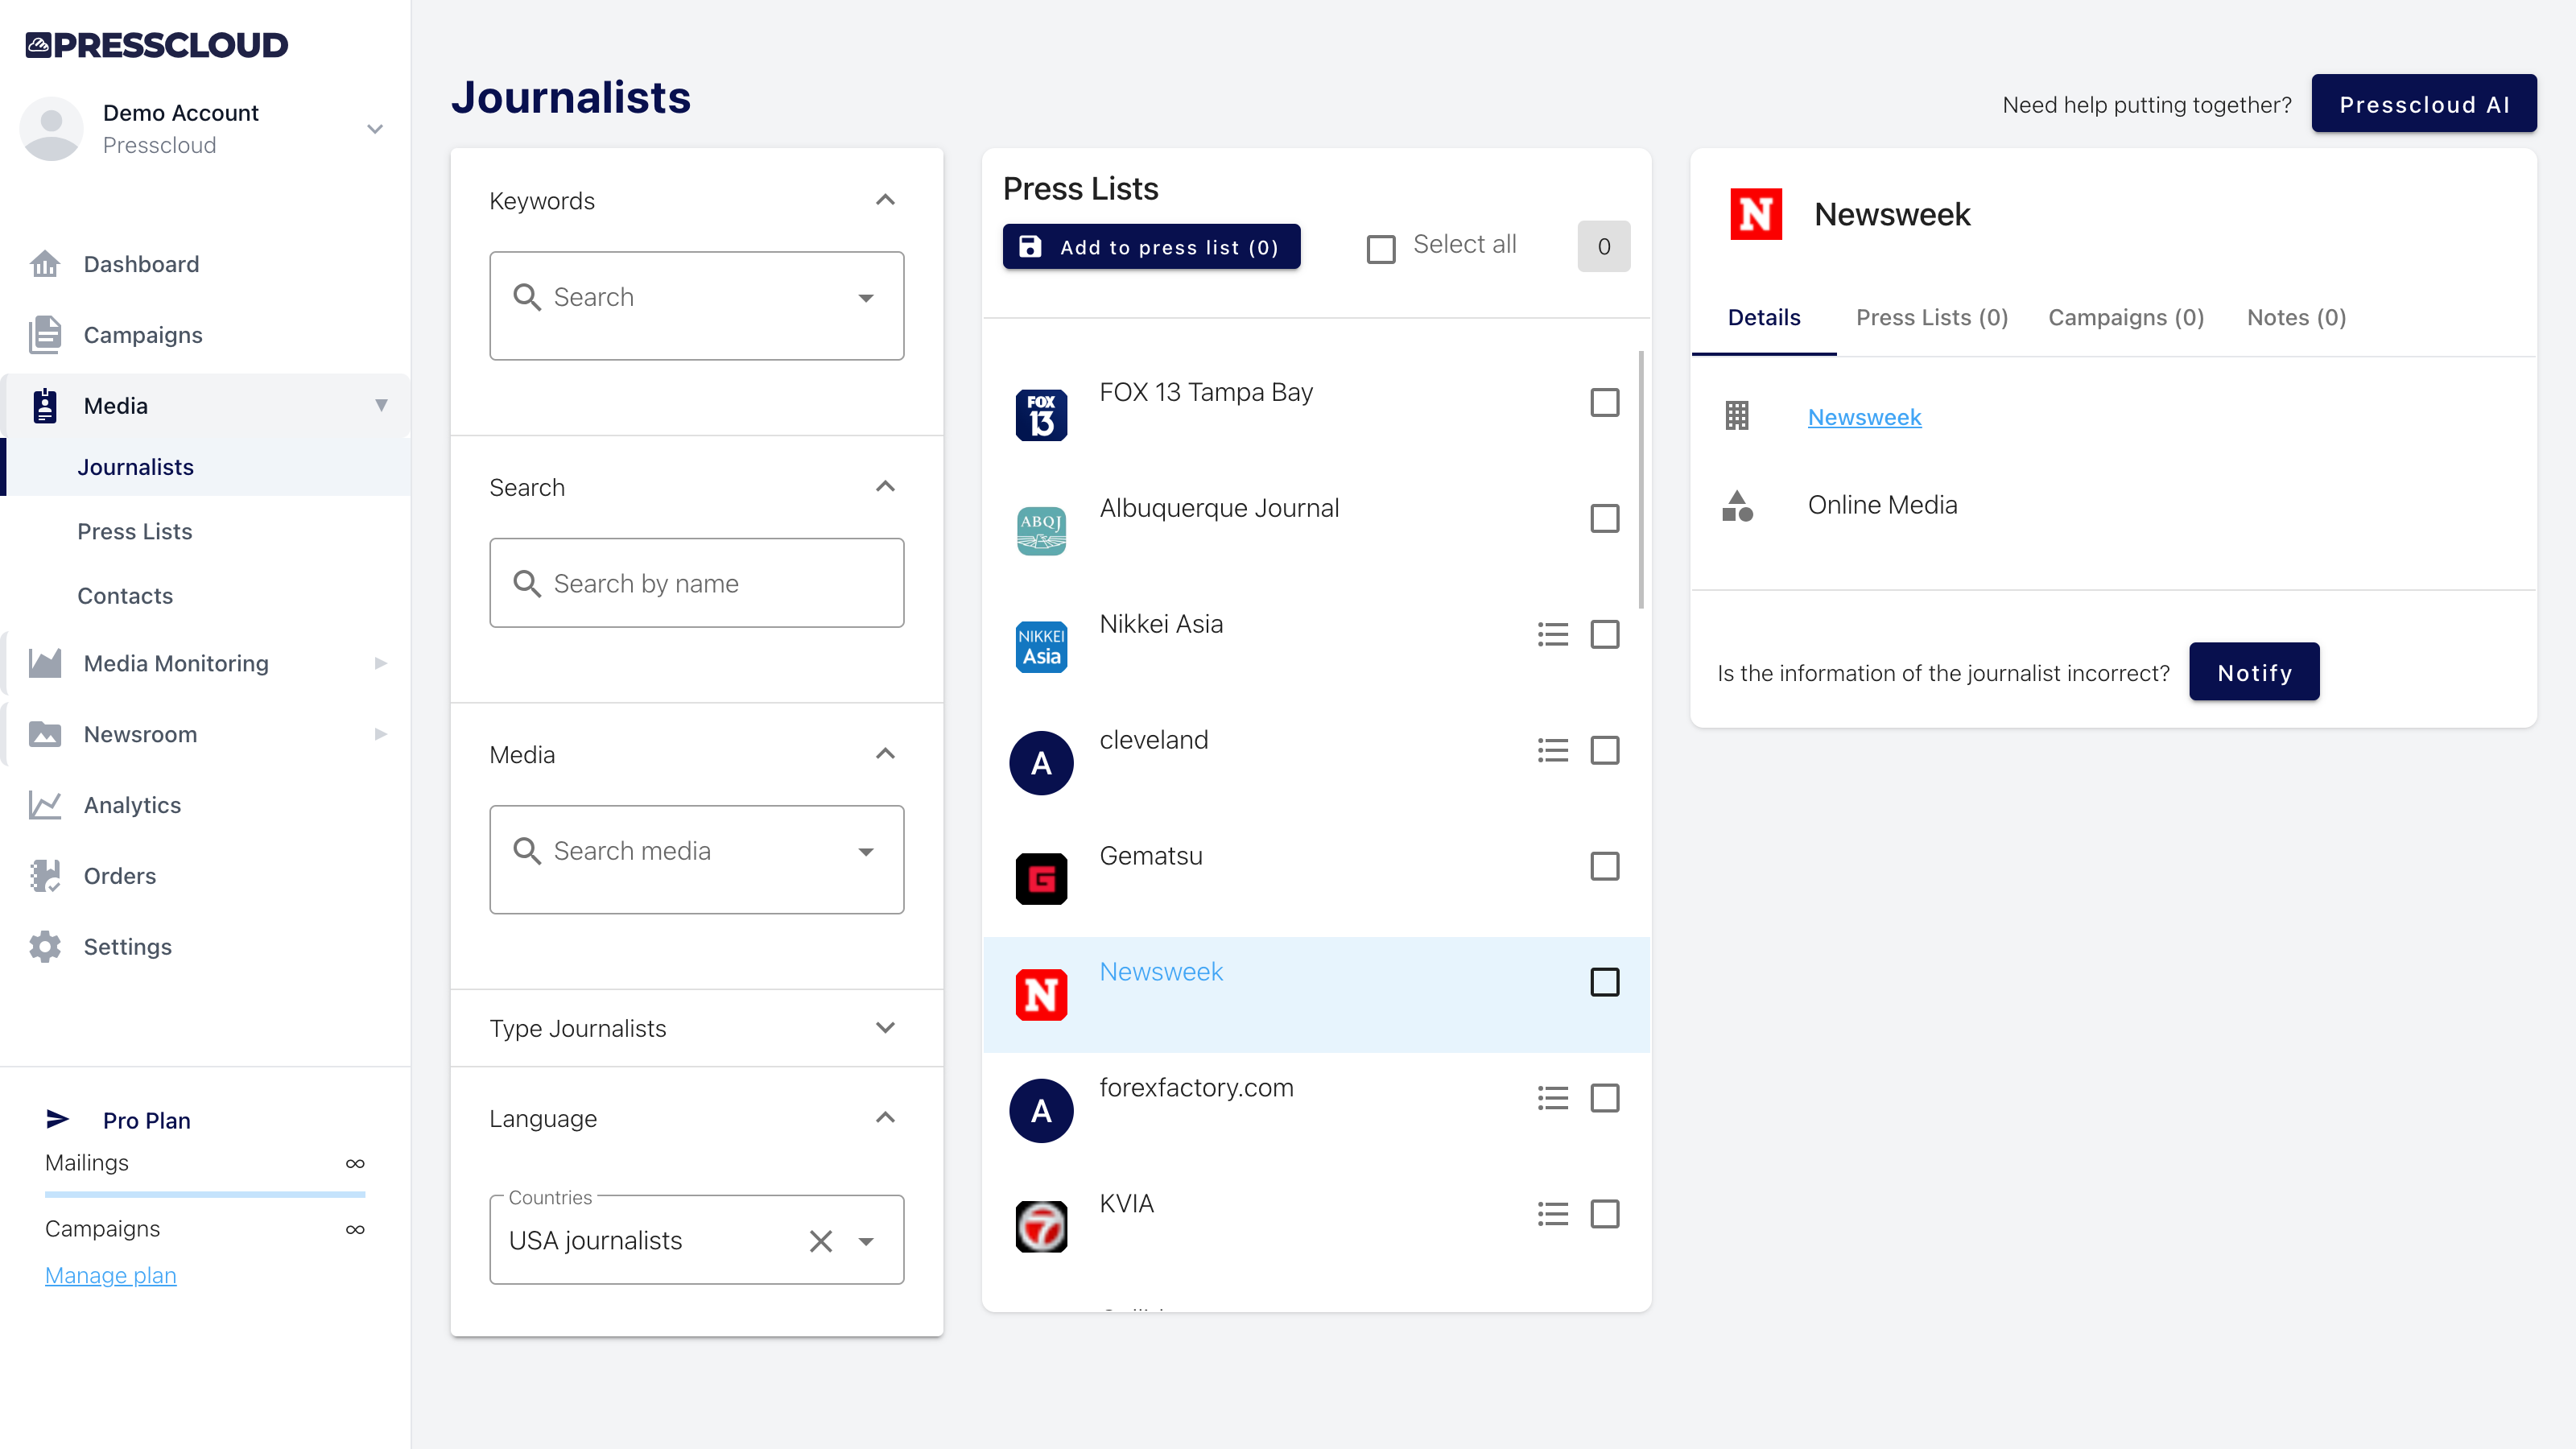Switch to the Campaigns (0) tab

2125,317
